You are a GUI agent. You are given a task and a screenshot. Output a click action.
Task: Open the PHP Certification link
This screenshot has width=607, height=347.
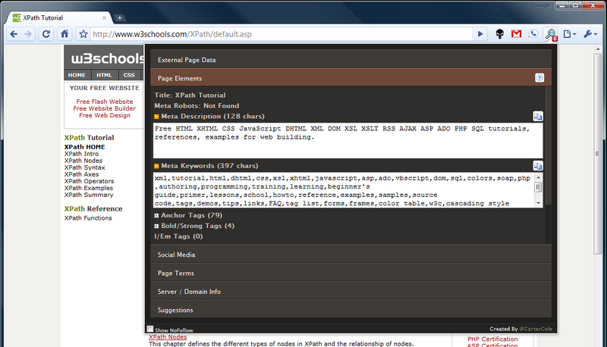492,339
